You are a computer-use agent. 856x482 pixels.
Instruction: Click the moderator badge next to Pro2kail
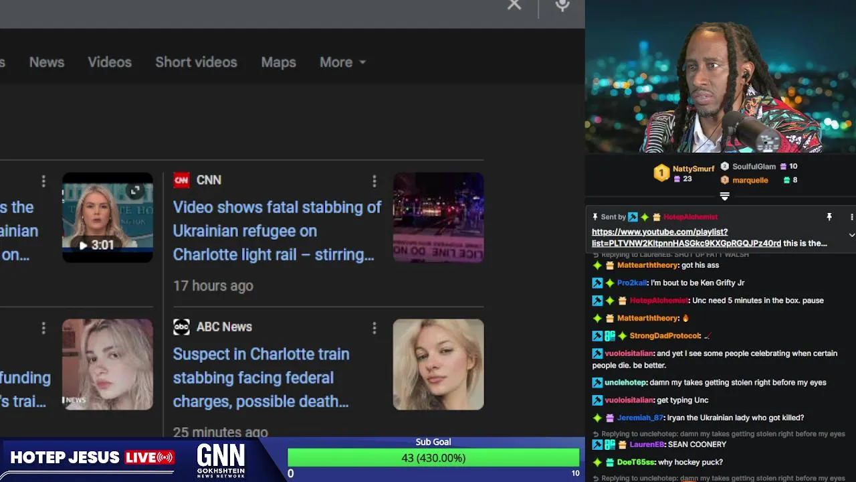pyautogui.click(x=597, y=283)
